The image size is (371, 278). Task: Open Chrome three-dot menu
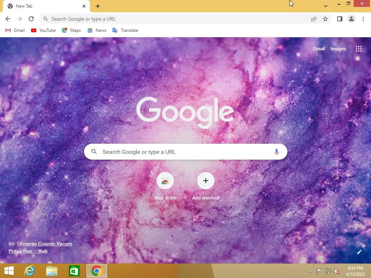(363, 19)
